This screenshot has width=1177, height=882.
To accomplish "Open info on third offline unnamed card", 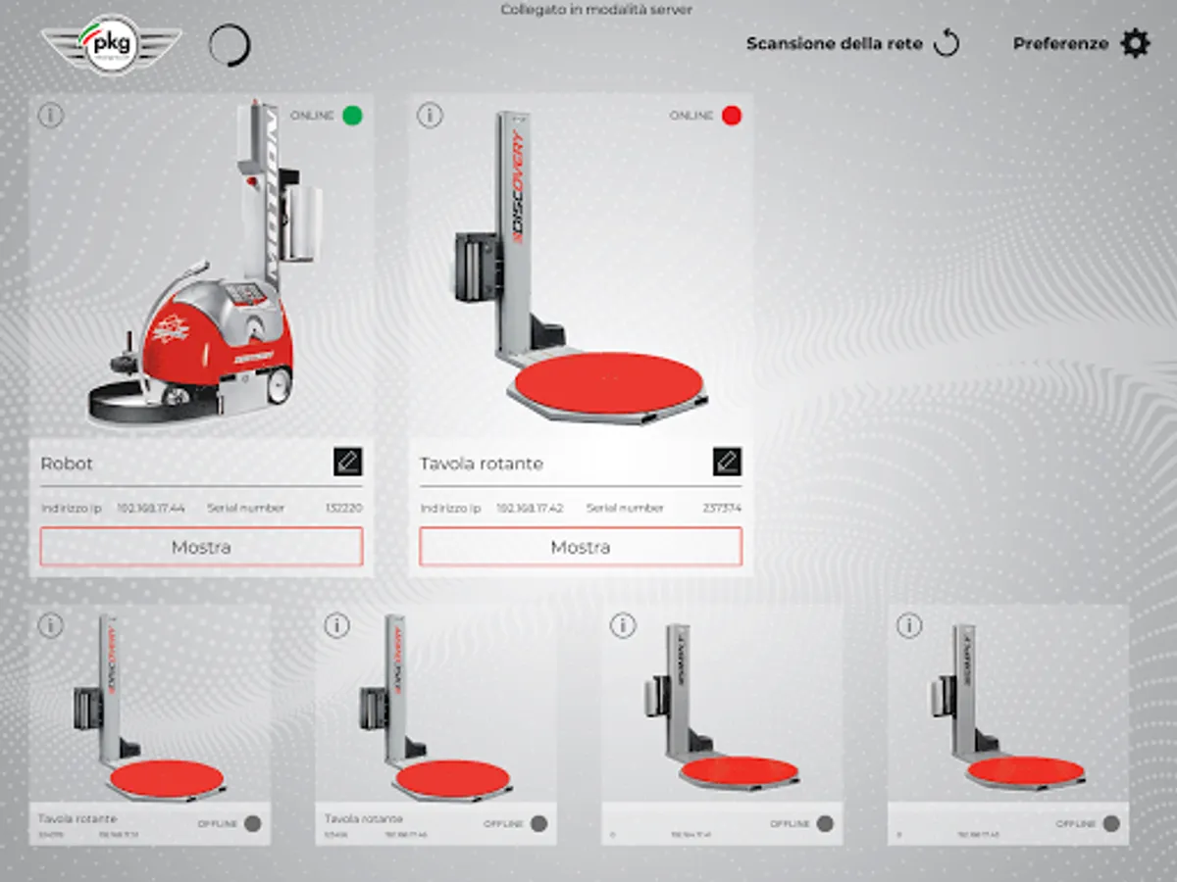I will click(x=624, y=625).
